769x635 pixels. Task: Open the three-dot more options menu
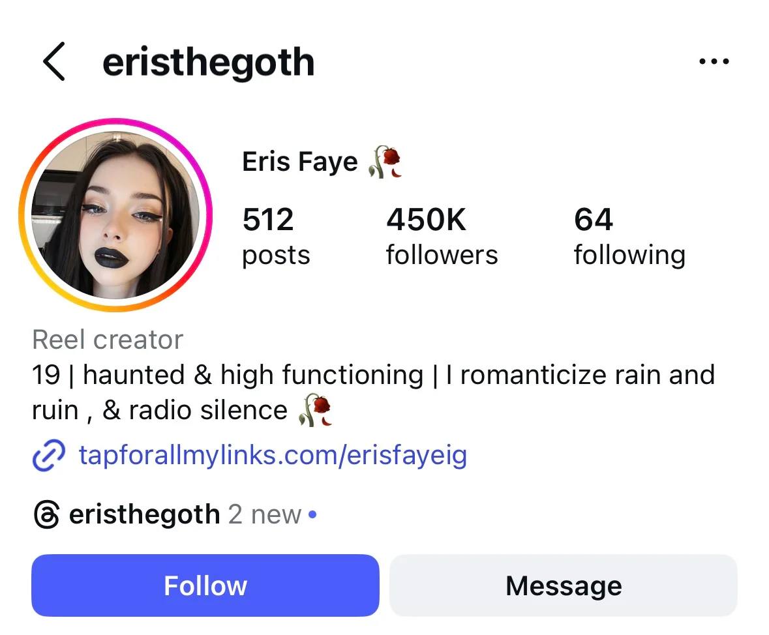(714, 61)
